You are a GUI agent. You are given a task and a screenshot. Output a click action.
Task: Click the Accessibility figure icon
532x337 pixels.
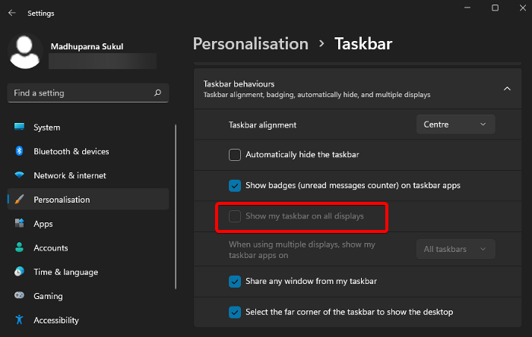click(x=19, y=320)
